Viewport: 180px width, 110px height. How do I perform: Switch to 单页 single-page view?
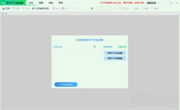(56, 9)
